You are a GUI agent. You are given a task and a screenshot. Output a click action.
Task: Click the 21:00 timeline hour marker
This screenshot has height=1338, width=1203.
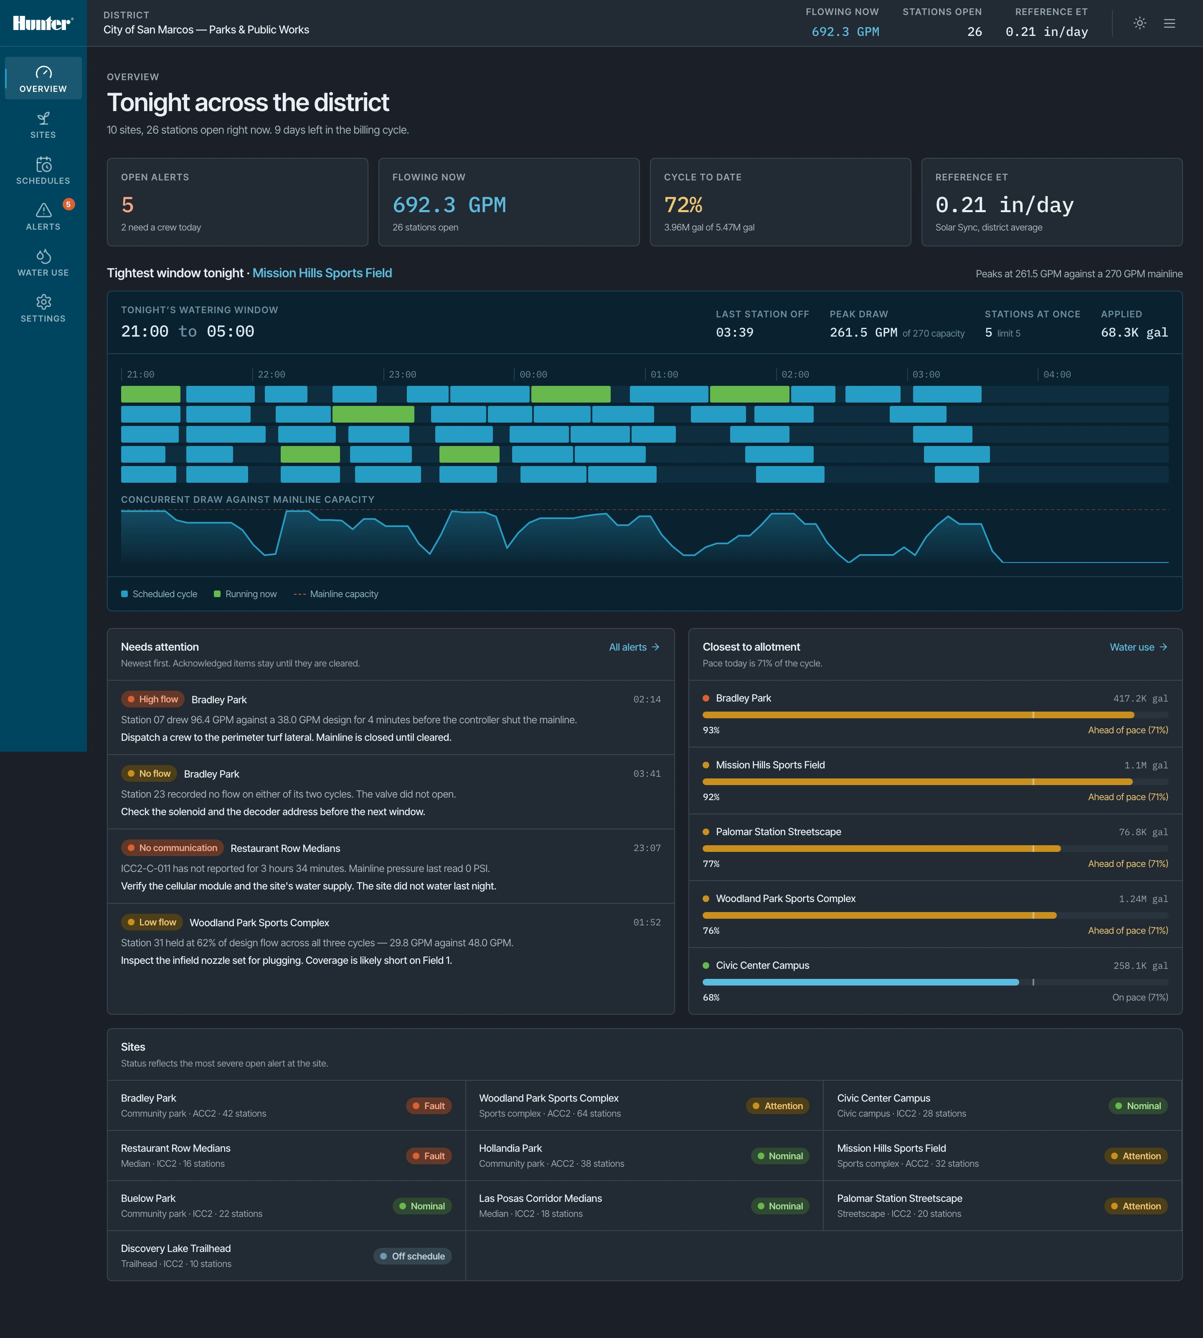pos(140,375)
